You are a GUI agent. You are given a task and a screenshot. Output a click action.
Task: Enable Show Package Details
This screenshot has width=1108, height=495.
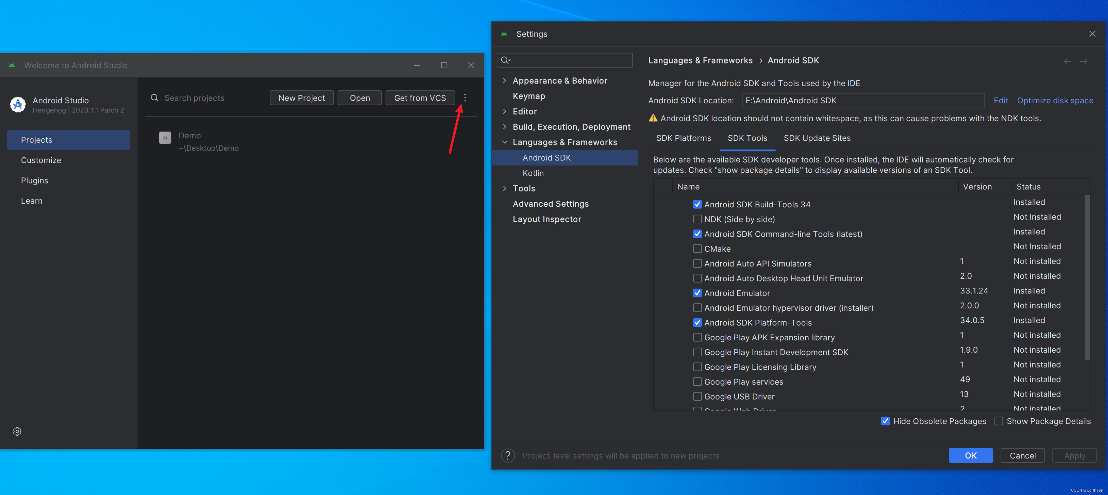998,421
